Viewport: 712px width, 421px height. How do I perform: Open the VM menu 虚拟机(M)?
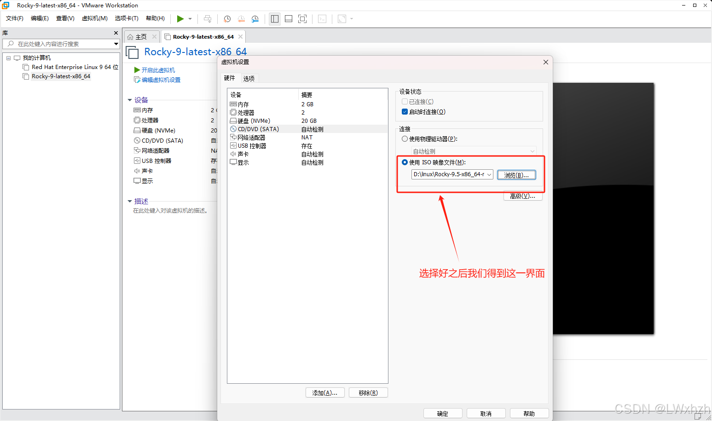tap(94, 18)
